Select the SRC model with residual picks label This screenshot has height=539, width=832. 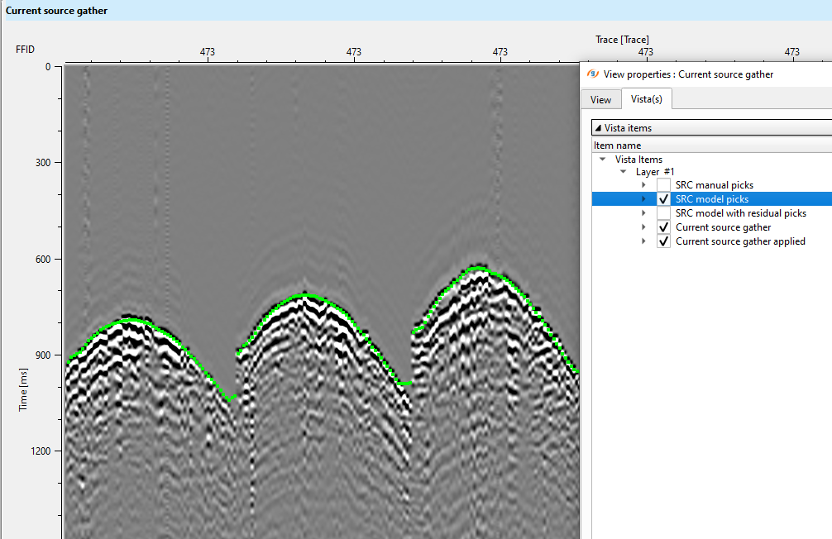point(740,213)
